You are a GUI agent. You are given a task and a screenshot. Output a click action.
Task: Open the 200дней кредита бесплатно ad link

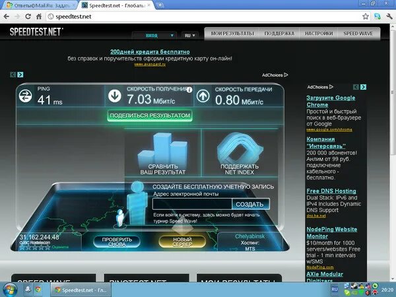[x=150, y=51]
